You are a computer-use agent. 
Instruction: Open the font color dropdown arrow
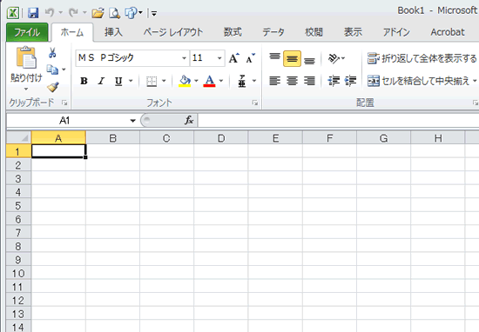[221, 81]
